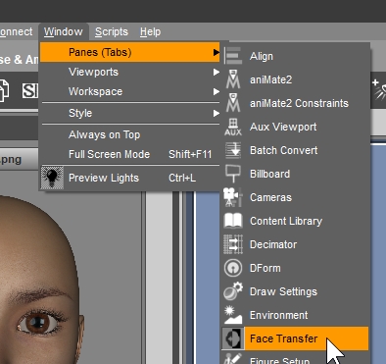Click the Face Transfer face icon
Screen dimensions: 386x364
coord(233,338)
